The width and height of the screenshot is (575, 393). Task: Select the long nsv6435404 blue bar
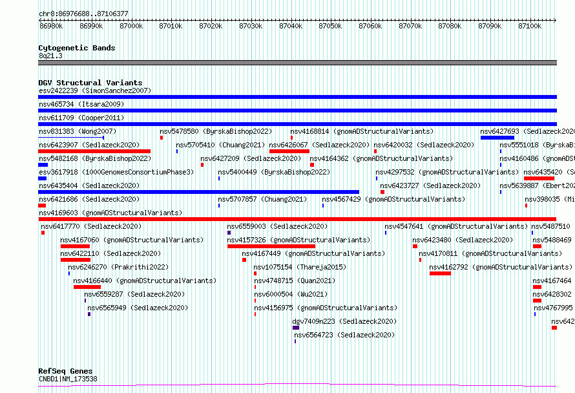[x=199, y=192]
